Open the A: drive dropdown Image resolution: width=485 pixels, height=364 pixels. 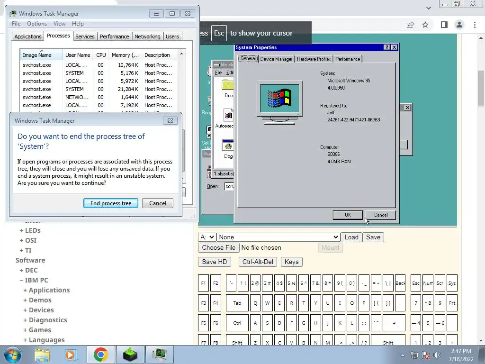(x=207, y=237)
